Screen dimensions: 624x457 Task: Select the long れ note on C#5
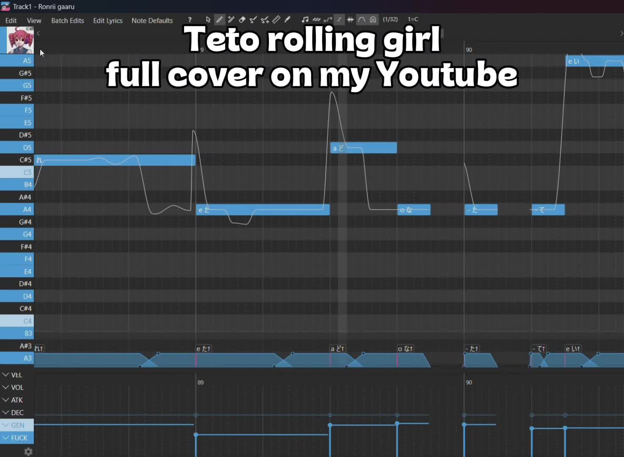click(115, 160)
